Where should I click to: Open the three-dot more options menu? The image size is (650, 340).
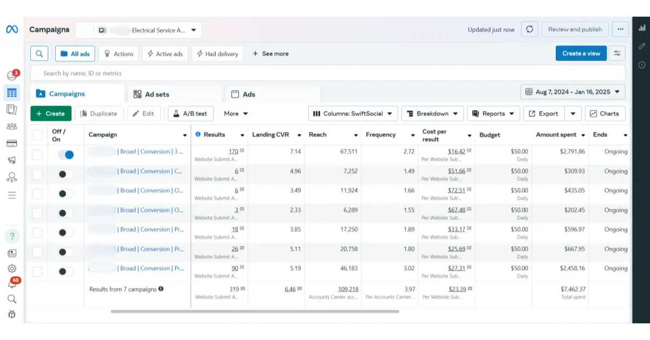620,29
